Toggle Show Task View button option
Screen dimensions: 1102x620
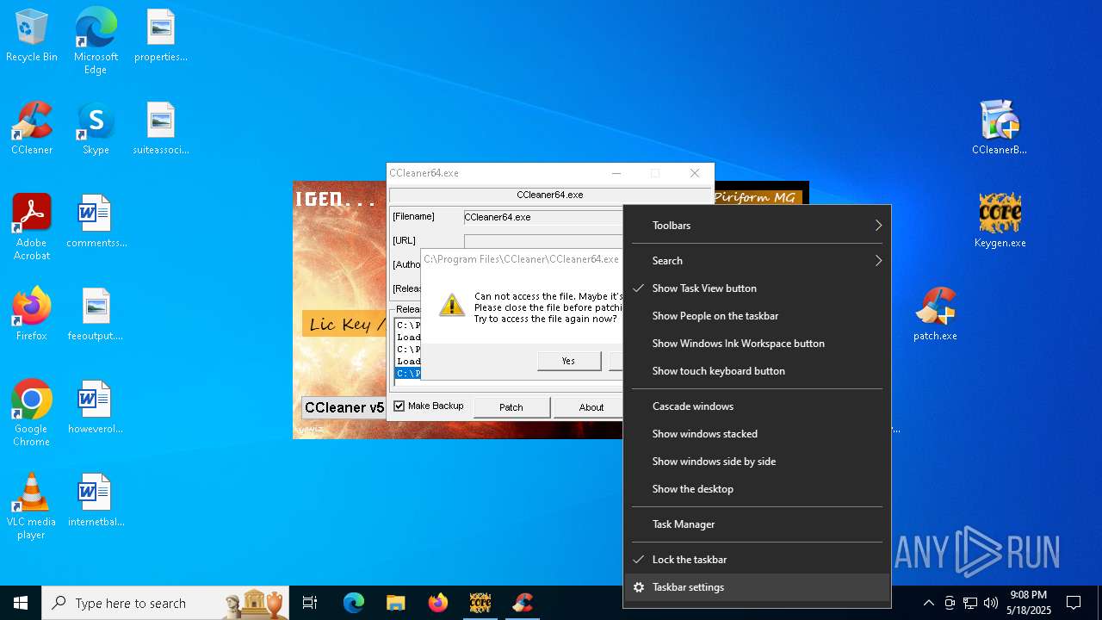758,288
